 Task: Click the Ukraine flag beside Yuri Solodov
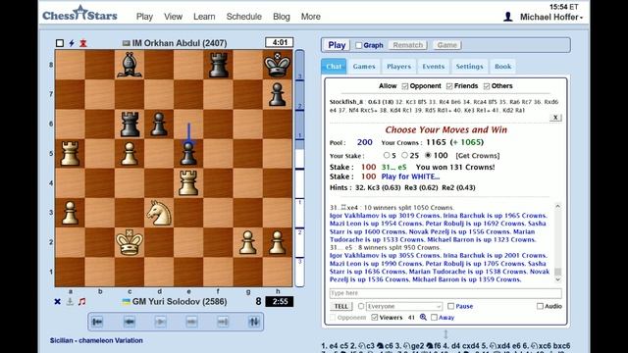pos(127,302)
